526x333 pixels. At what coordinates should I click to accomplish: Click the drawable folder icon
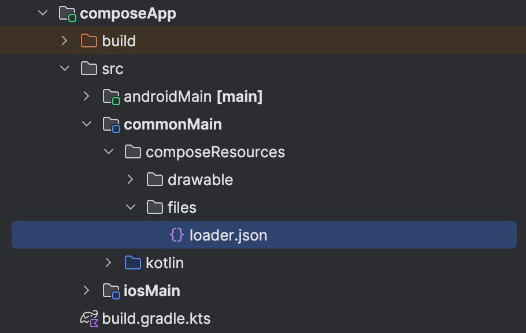pyautogui.click(x=154, y=179)
